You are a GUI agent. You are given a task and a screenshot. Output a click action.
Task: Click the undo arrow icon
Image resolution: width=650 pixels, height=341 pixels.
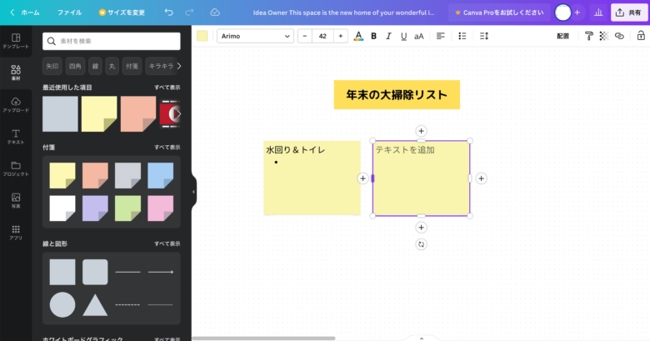coord(170,13)
